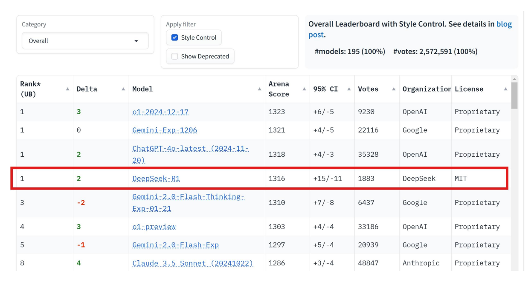531x282 pixels.
Task: Open Claude 3.5 Sonnet (20241022) link
Action: click(x=193, y=263)
